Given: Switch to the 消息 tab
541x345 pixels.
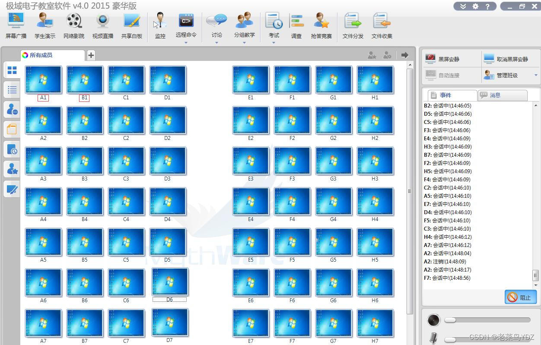Looking at the screenshot, I should click(x=502, y=95).
